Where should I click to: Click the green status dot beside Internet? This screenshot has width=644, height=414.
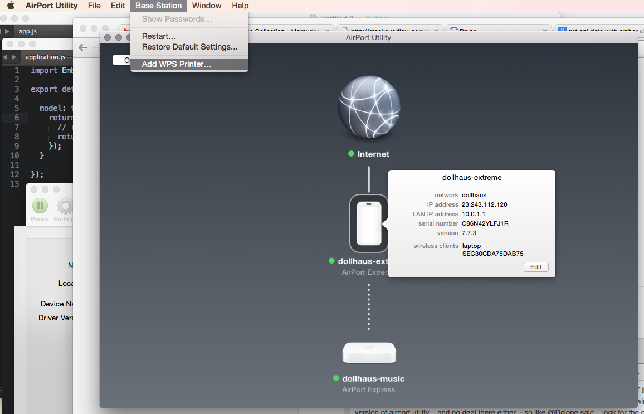pos(351,154)
